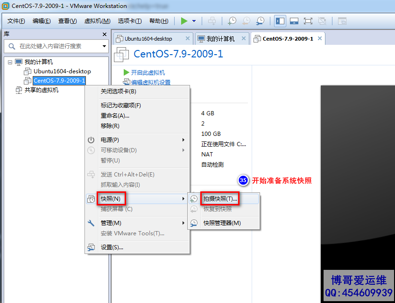The image size is (395, 303).
Task: Click the snapshot manager icon in the submenu
Action: click(193, 223)
